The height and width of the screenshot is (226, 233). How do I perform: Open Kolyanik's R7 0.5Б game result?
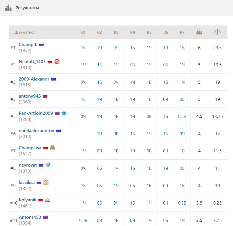pyautogui.click(x=182, y=203)
